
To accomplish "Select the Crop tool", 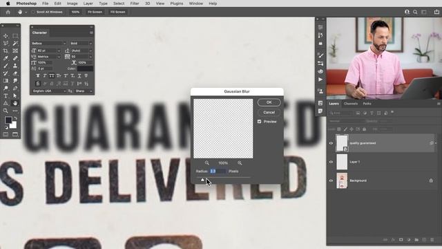I will pos(6,50).
